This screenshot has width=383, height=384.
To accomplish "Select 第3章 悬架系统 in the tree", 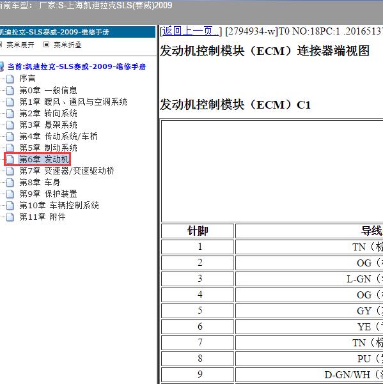I will tap(48, 125).
